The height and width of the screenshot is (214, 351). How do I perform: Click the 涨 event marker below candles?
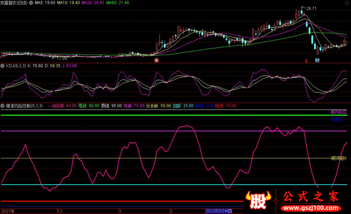pyautogui.click(x=157, y=60)
